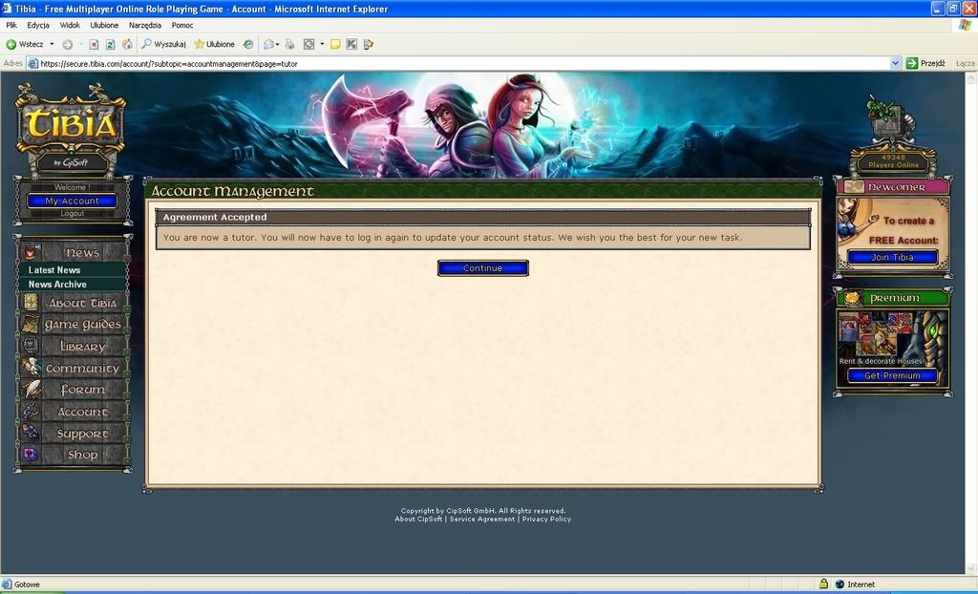
Task: Click the Przejdź go button
Action: point(925,64)
